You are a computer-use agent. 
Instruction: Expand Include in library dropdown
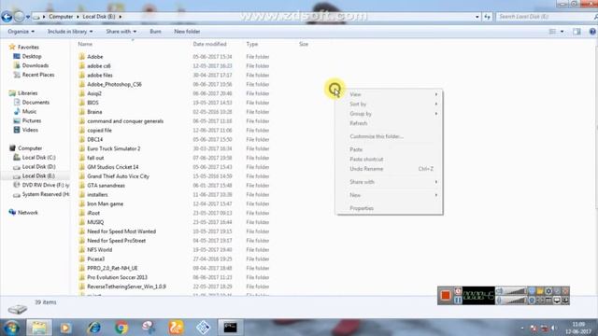coord(70,32)
